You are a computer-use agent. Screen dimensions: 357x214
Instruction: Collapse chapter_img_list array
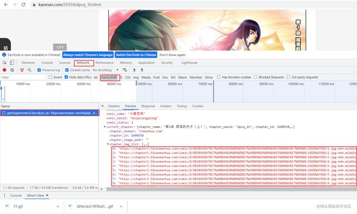pyautogui.click(x=108, y=144)
